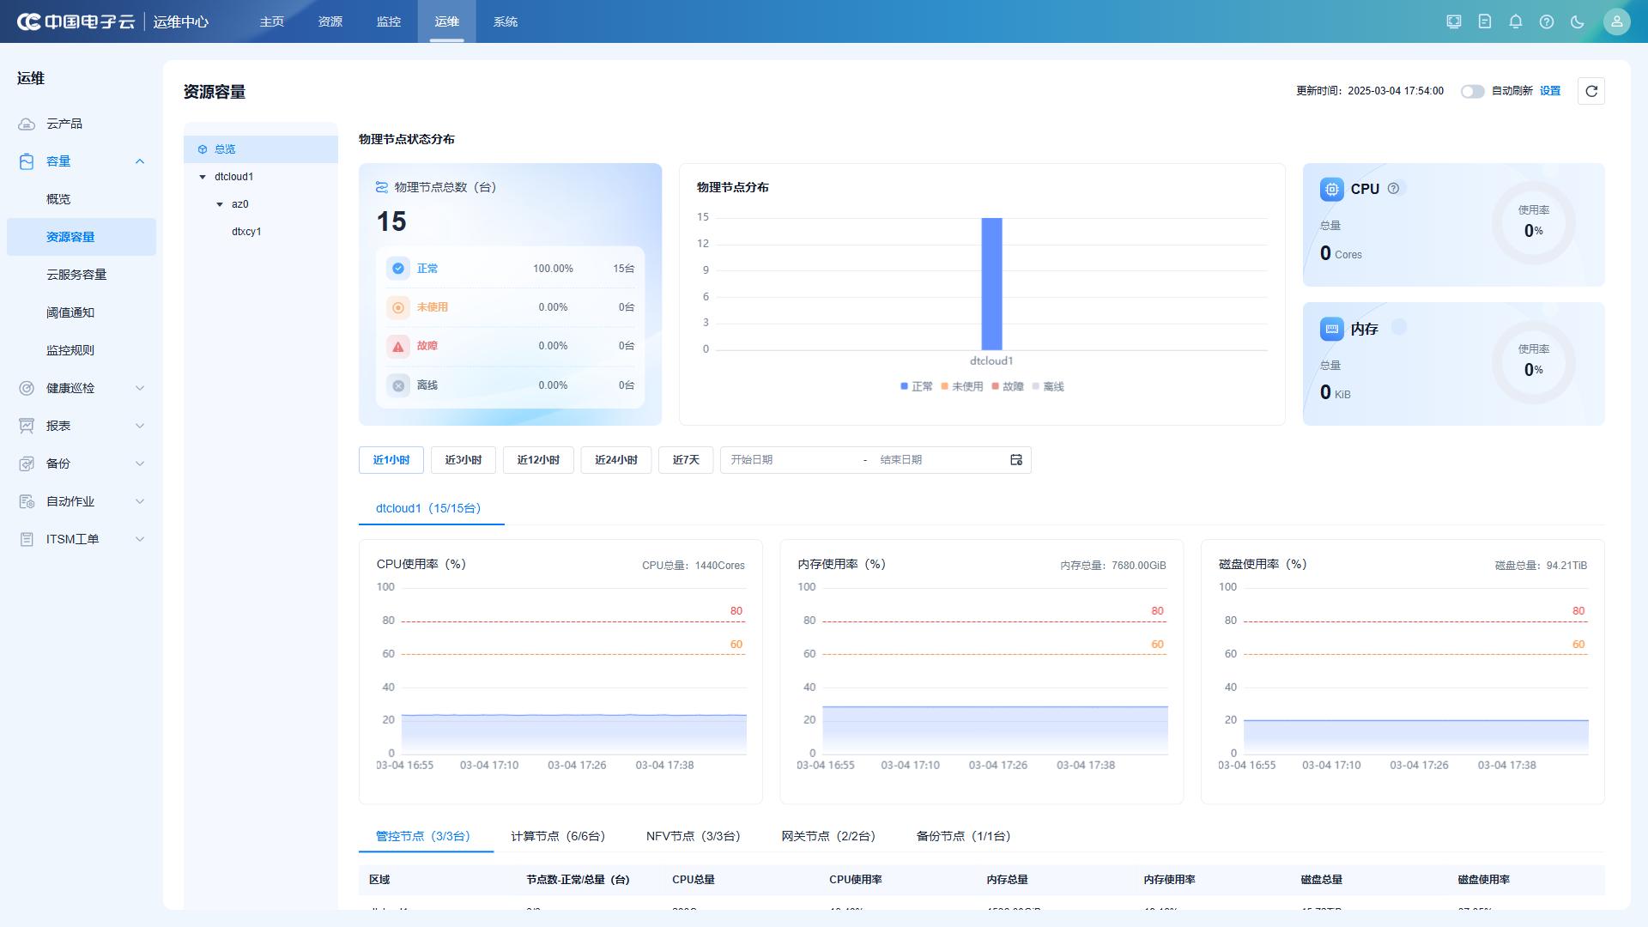The height and width of the screenshot is (927, 1648).
Task: Open the 系统 top menu
Action: click(506, 21)
